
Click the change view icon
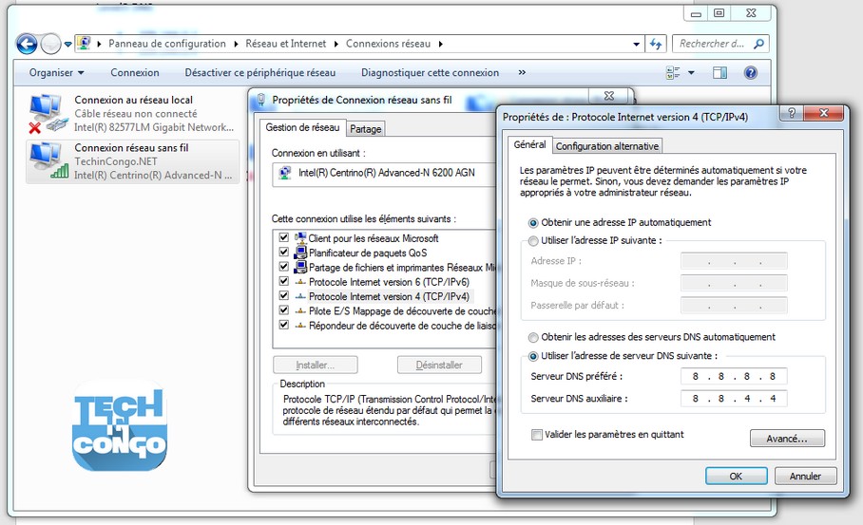pyautogui.click(x=673, y=72)
